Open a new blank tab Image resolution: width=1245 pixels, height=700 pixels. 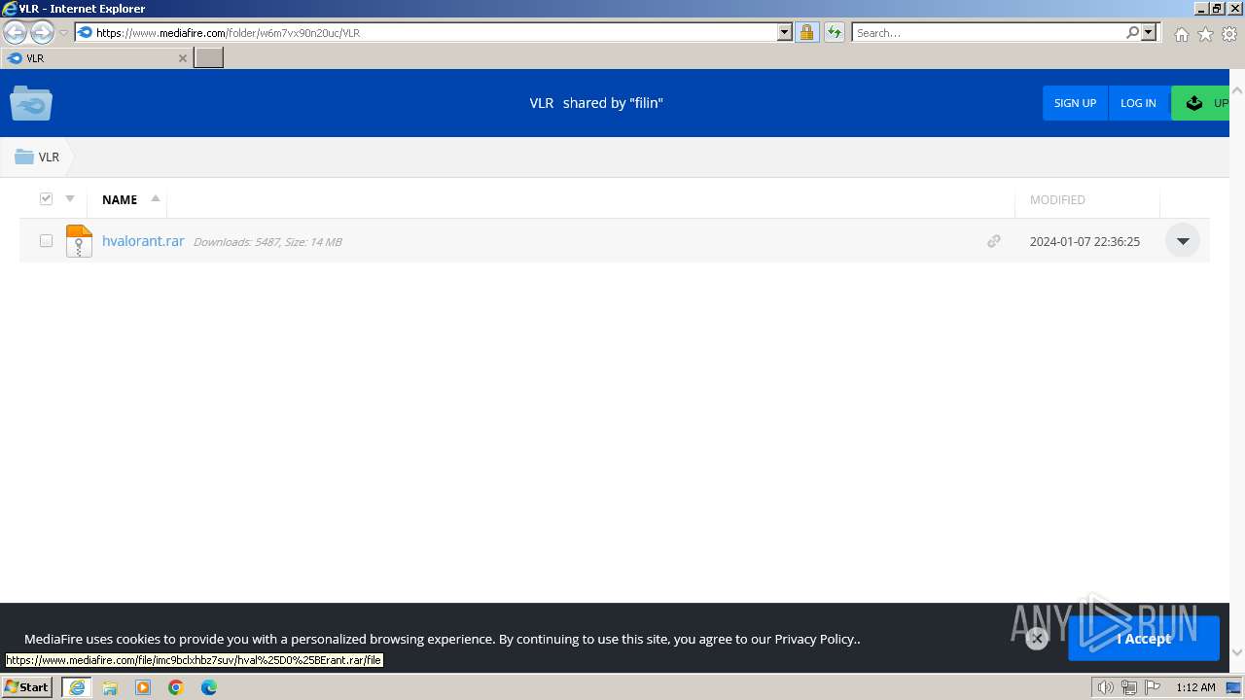tap(209, 58)
